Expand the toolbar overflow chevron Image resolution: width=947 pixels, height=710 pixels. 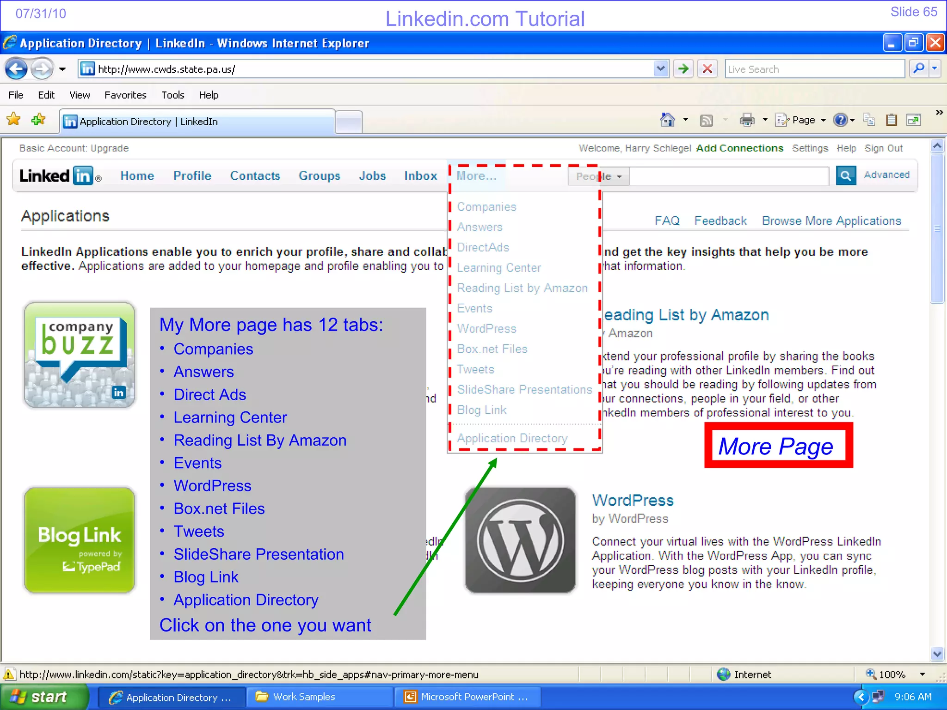[x=939, y=112]
